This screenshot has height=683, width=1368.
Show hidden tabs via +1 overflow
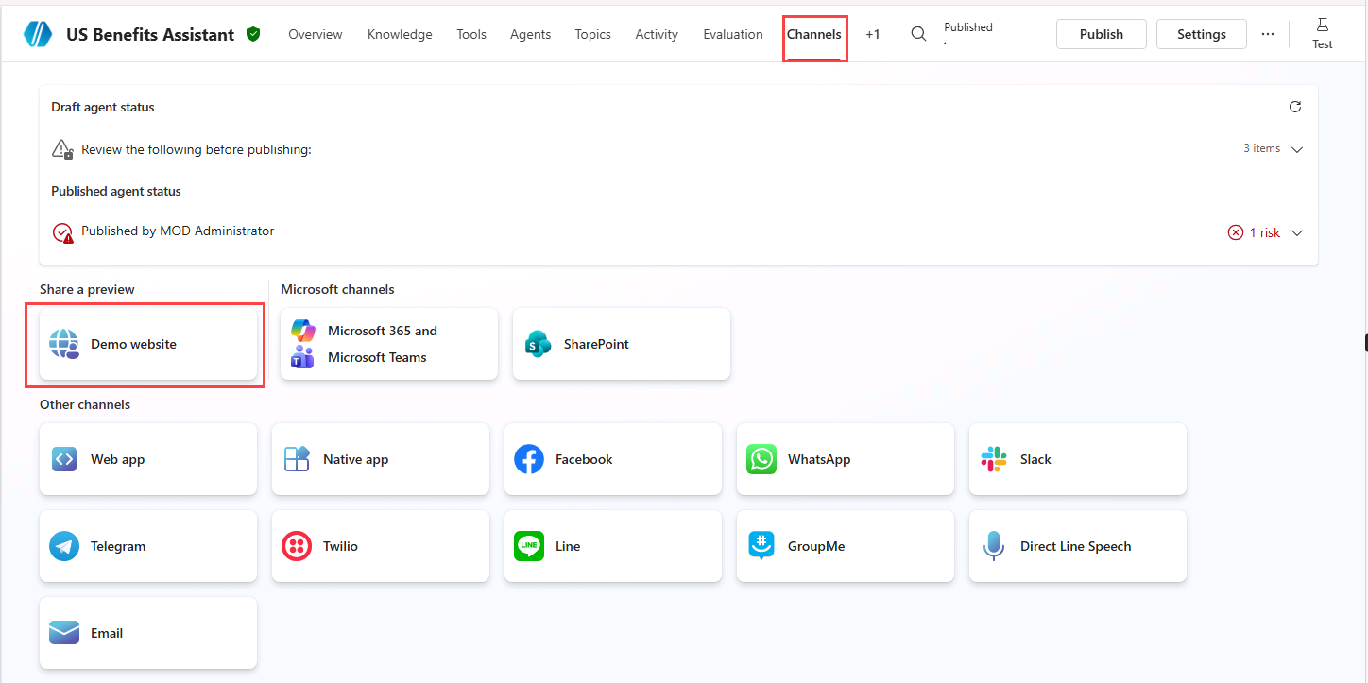point(873,34)
